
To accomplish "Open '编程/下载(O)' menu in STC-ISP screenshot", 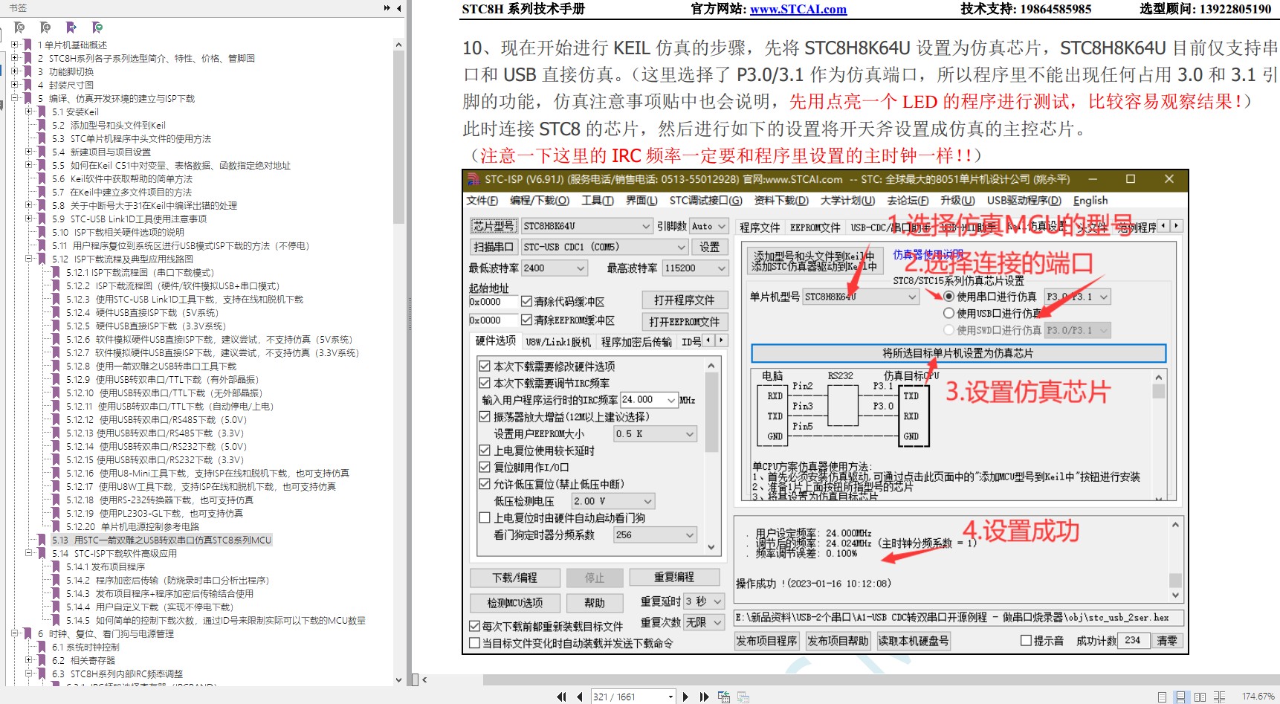I will tap(540, 201).
